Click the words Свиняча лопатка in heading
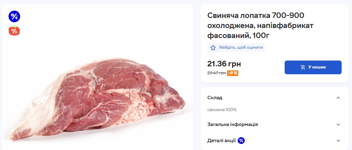This screenshot has height=150, width=352. point(238,16)
